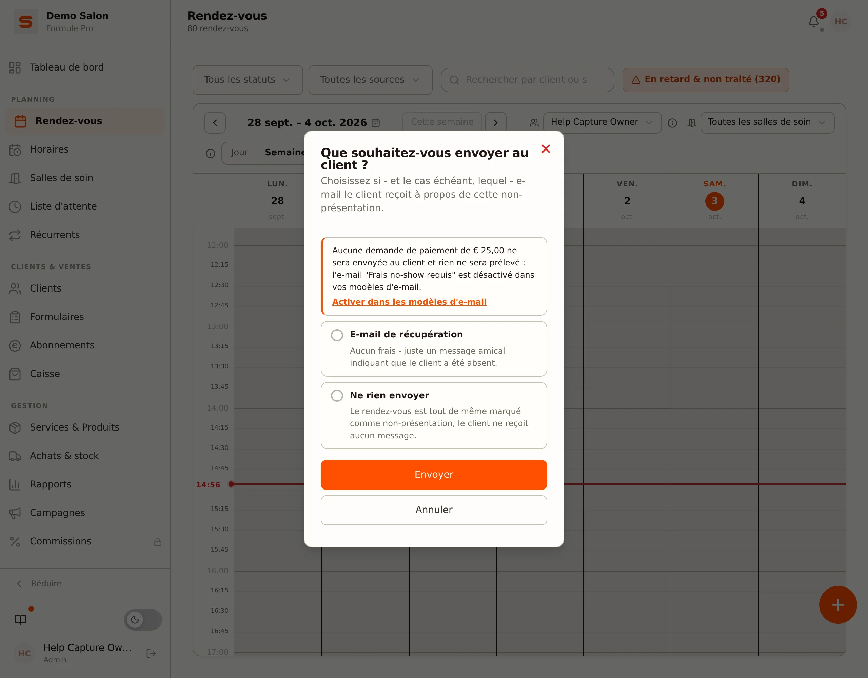Screen dimensions: 868x678
Task: Click the Rechercher par client search field
Action: [x=527, y=80]
